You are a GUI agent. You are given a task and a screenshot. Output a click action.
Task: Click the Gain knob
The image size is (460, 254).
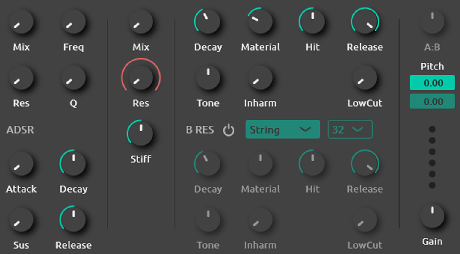point(432,216)
